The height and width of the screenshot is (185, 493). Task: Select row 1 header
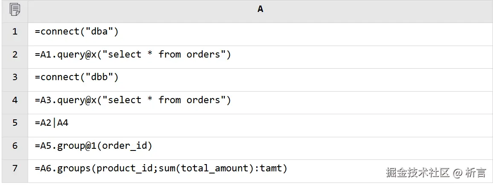click(x=15, y=32)
